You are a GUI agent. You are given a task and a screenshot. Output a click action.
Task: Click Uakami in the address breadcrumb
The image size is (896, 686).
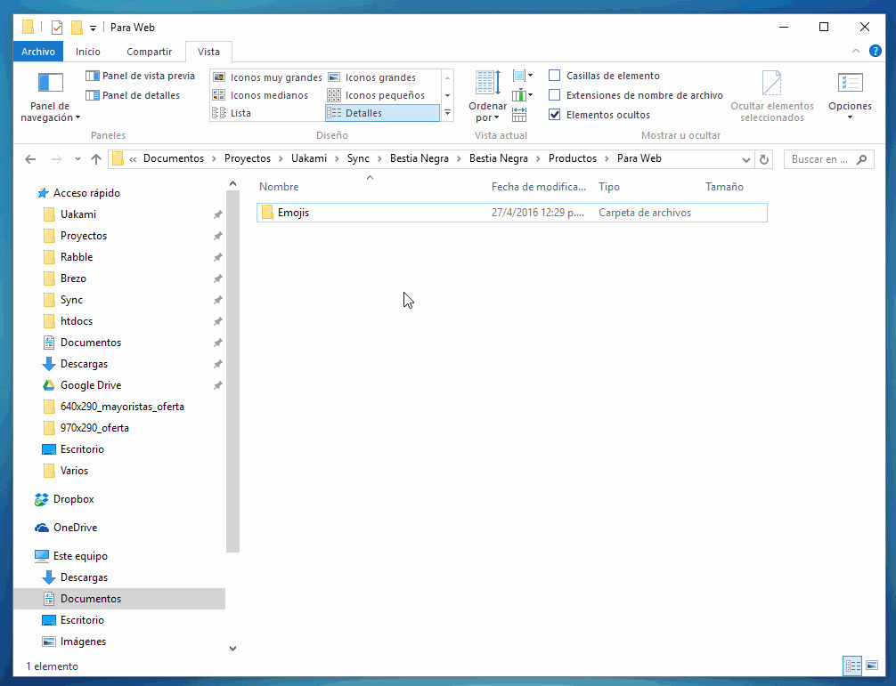tap(309, 158)
